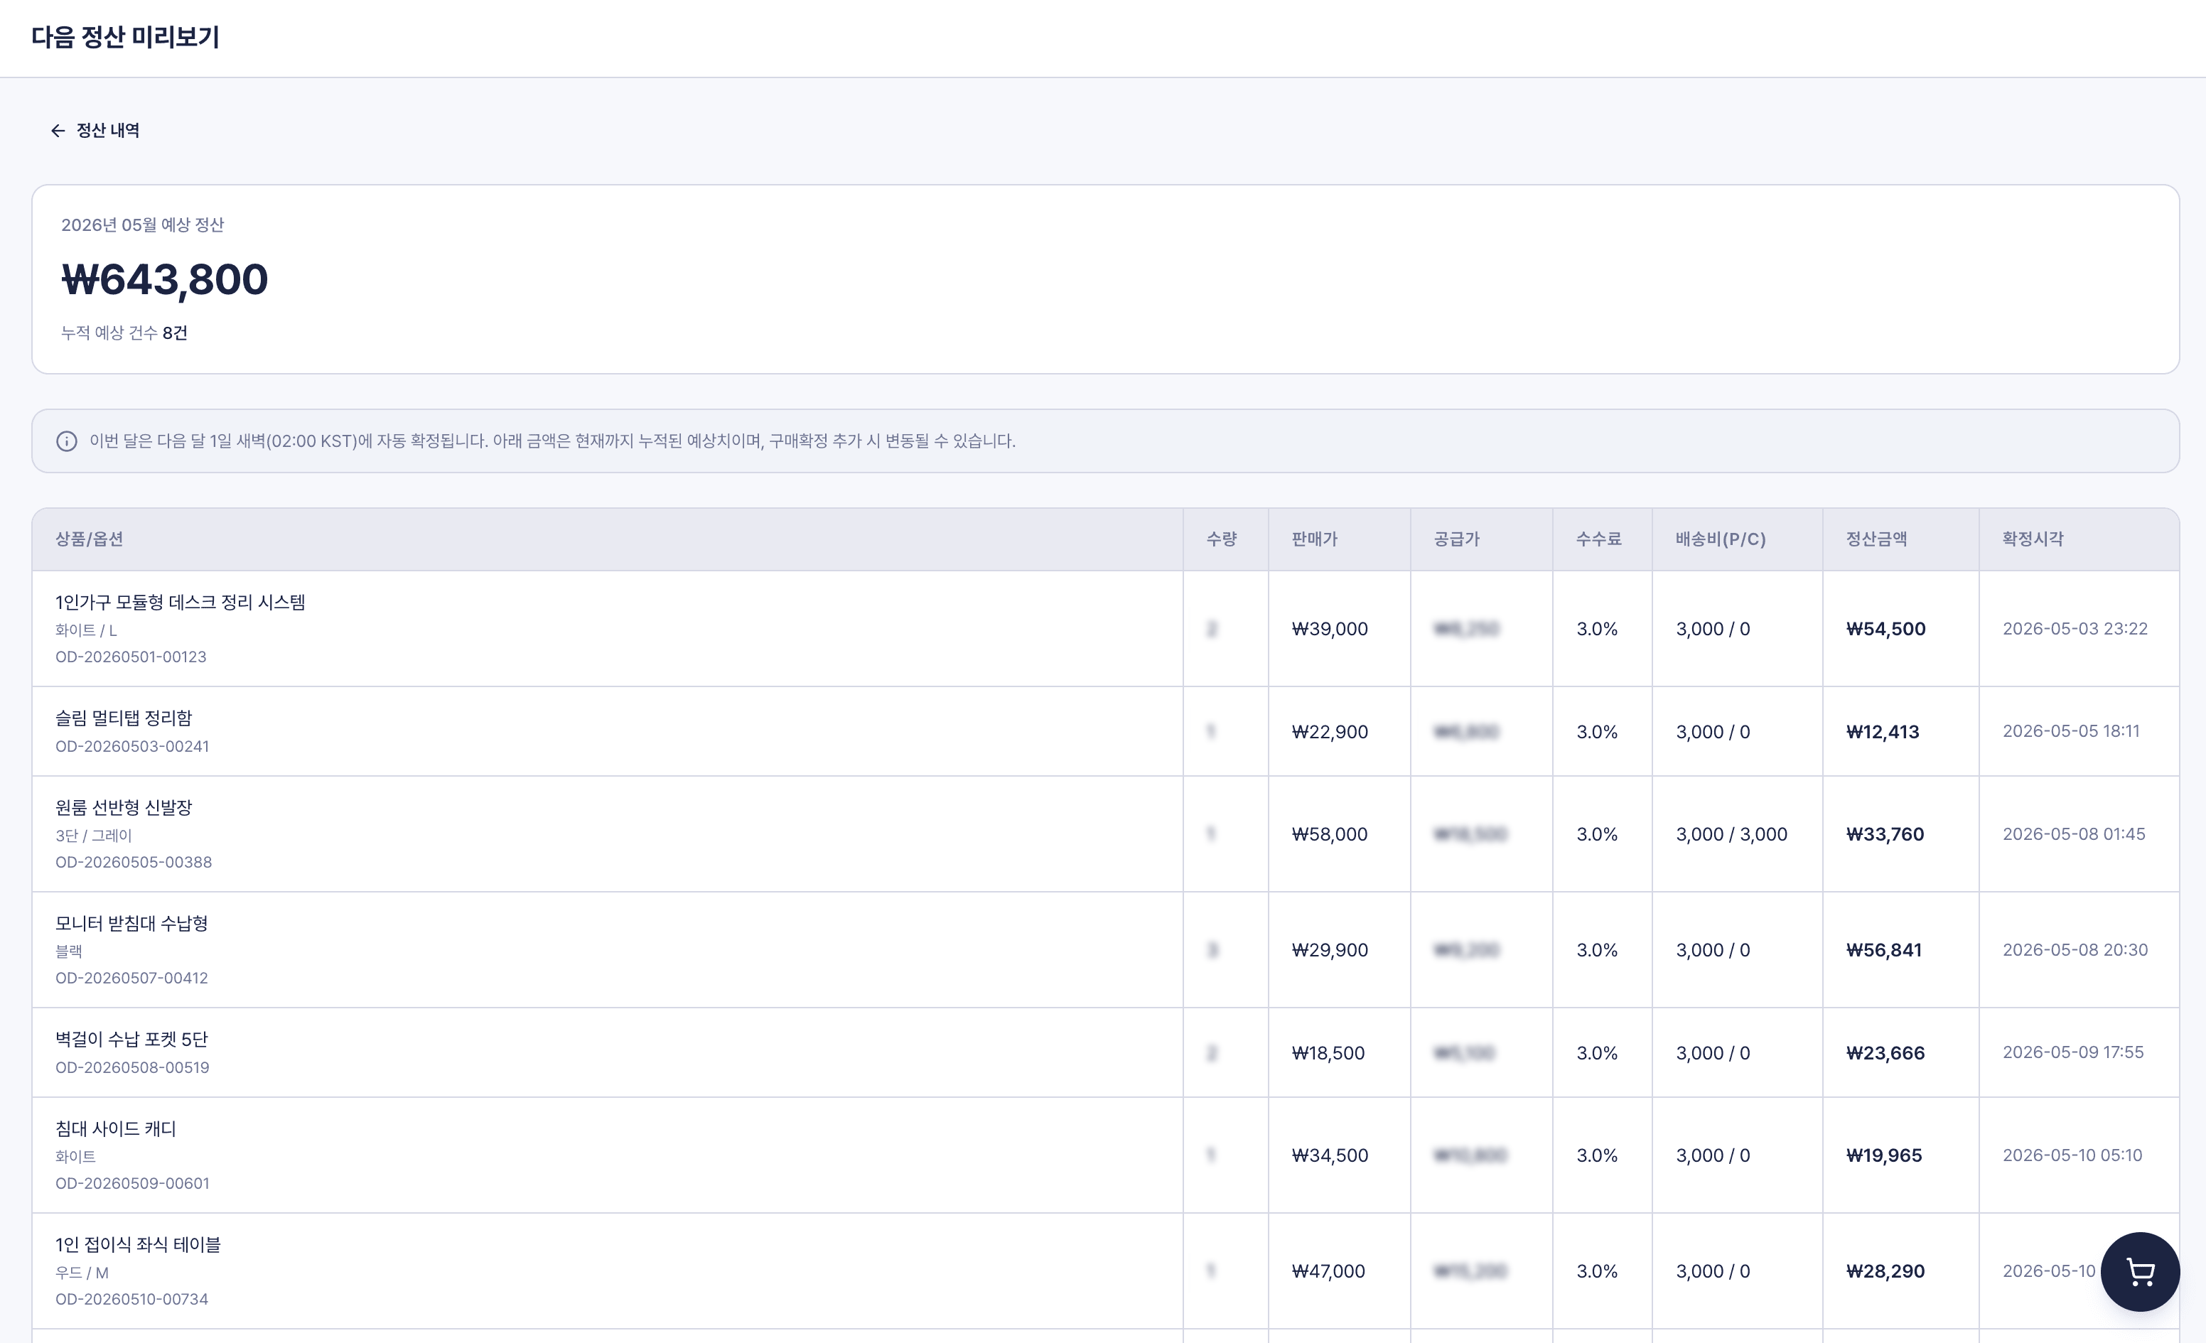This screenshot has height=1343, width=2206.
Task: Select product 원룸 선반형 신발장
Action: [124, 808]
